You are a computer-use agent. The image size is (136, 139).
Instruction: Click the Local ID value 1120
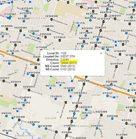coord(63,53)
